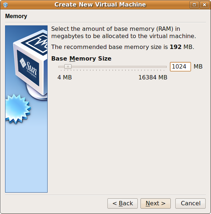Click the slider track left of the handle
Viewport: 211px width, 214px height.
[61, 67]
